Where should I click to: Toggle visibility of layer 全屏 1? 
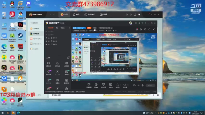(x=46, y=44)
